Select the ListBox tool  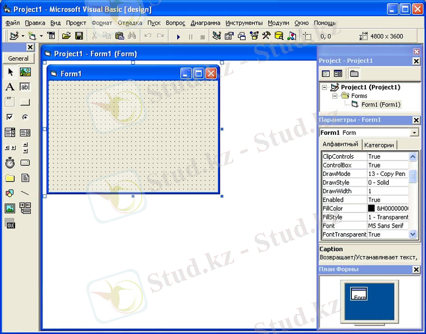(x=25, y=132)
